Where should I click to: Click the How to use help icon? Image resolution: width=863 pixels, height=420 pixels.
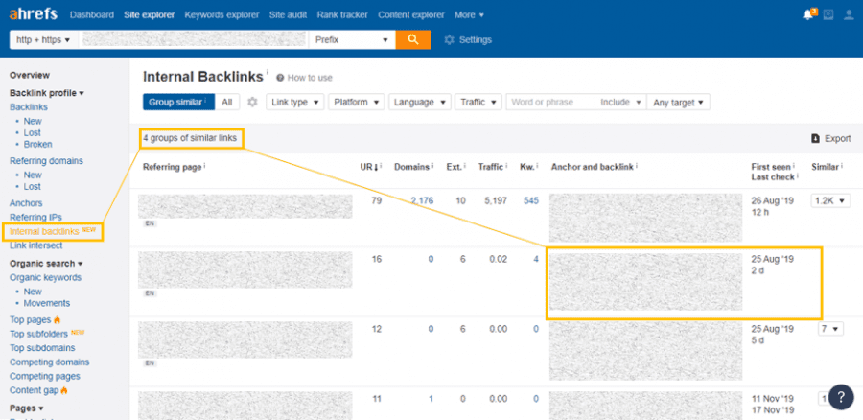280,78
